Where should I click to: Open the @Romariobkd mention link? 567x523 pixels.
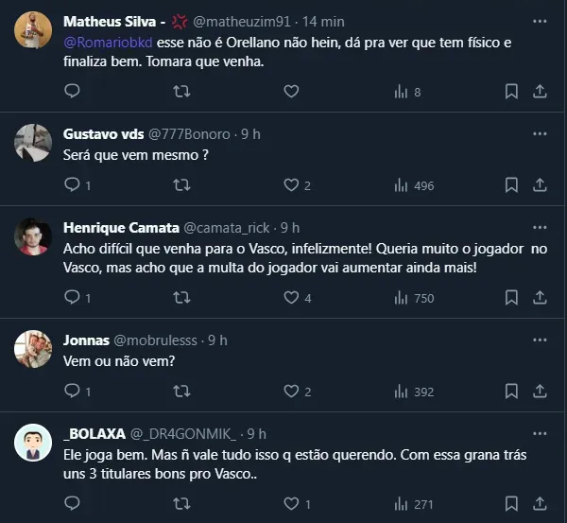pyautogui.click(x=100, y=43)
